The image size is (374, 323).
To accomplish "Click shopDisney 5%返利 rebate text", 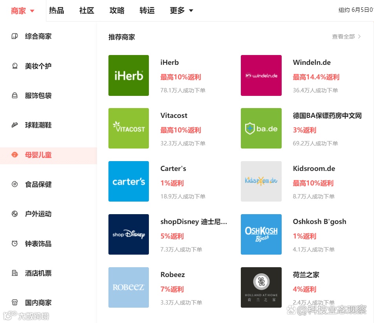I will click(x=172, y=236).
